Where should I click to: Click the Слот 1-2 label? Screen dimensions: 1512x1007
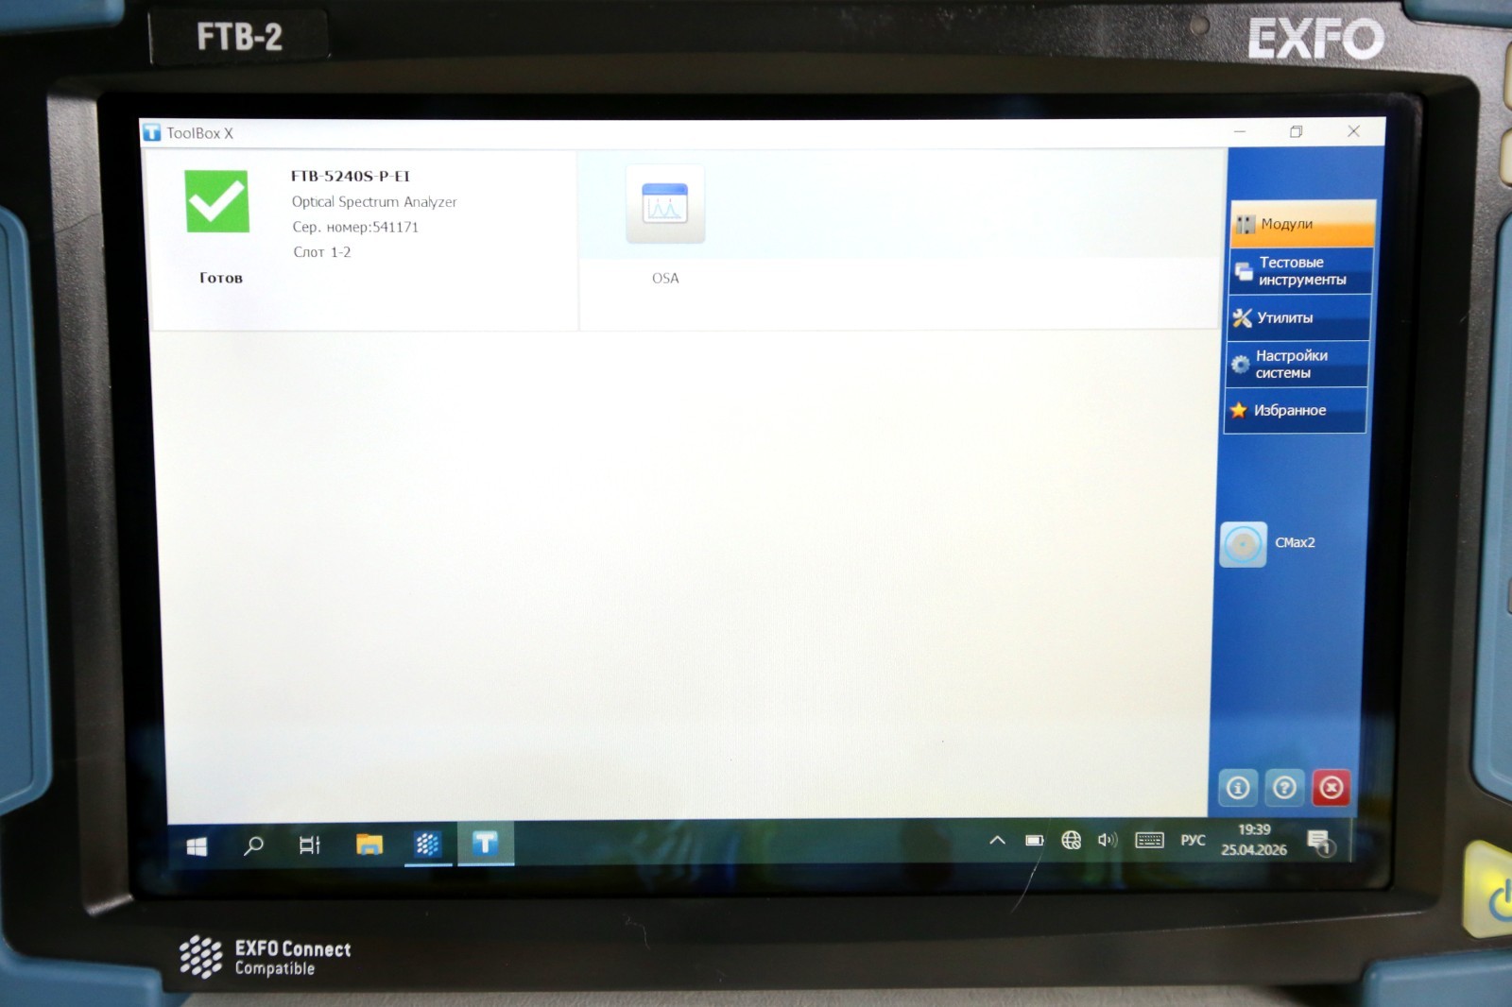(322, 252)
